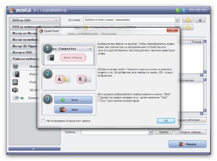Click bottom scroll arrow of upper-right list
Image resolution: width=217 pixels, height=161 pixels.
[x=205, y=72]
